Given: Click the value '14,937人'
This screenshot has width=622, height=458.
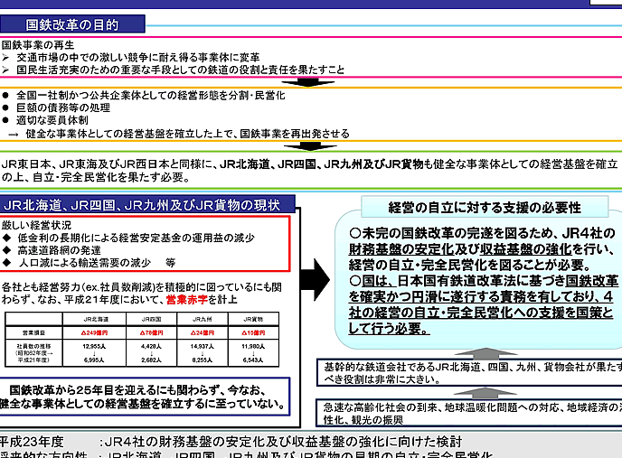Looking at the screenshot, I should 203,346.
